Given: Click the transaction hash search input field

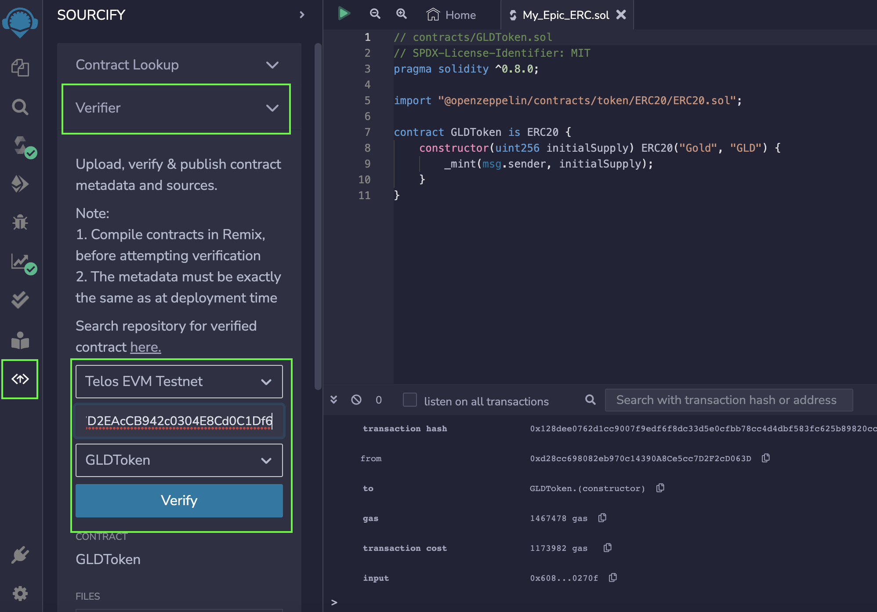Looking at the screenshot, I should [x=728, y=401].
